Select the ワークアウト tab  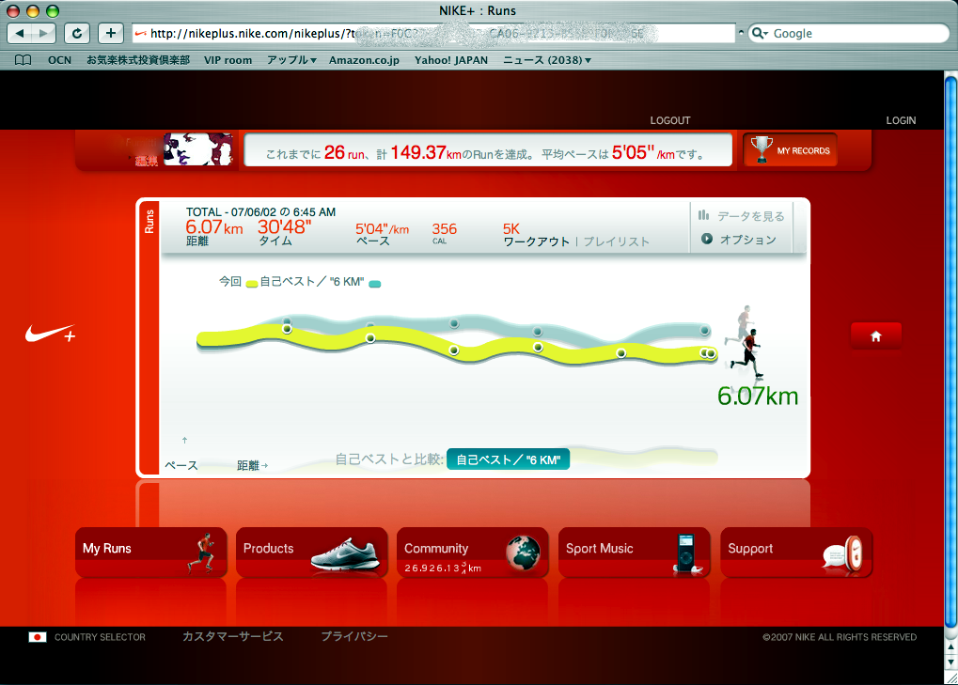(x=537, y=241)
